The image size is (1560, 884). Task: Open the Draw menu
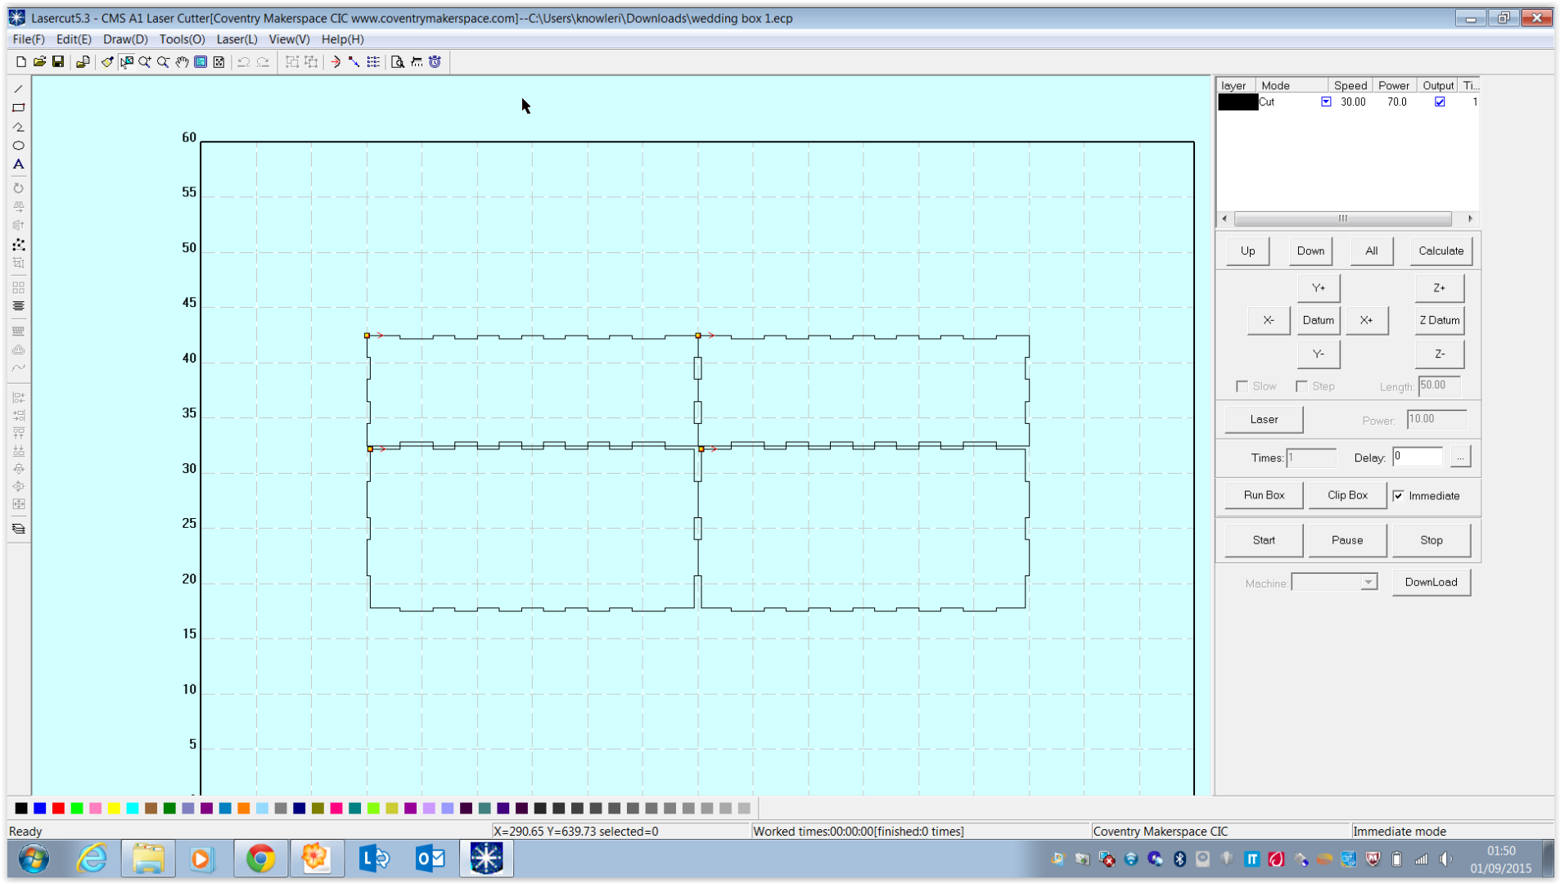[124, 38]
